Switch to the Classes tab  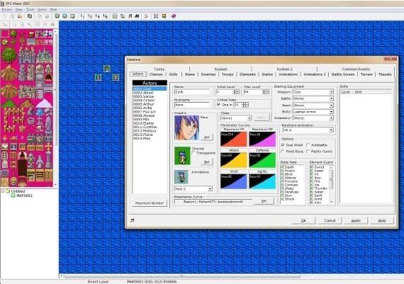point(156,74)
